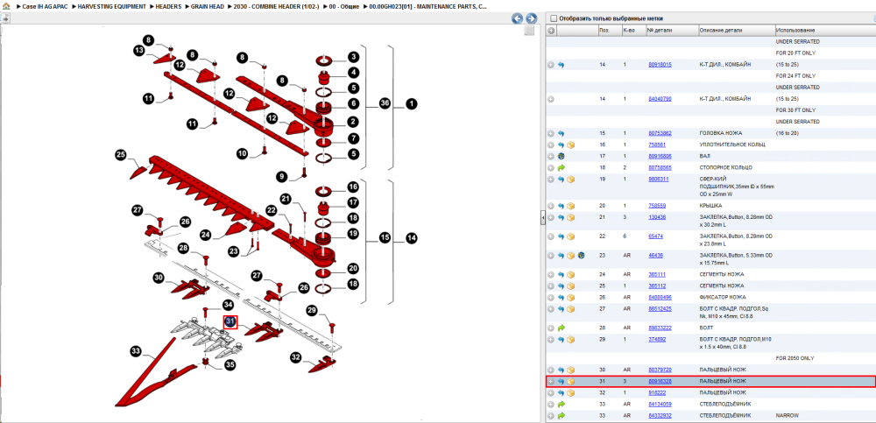The image size is (876, 423).
Task: Select callout 14 in the diagram
Action: tap(411, 238)
